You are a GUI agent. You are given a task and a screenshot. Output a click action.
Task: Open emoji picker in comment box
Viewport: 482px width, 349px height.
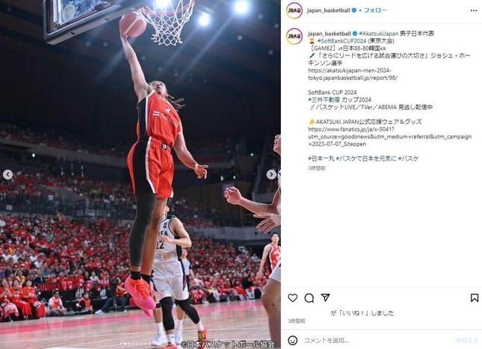tap(293, 340)
